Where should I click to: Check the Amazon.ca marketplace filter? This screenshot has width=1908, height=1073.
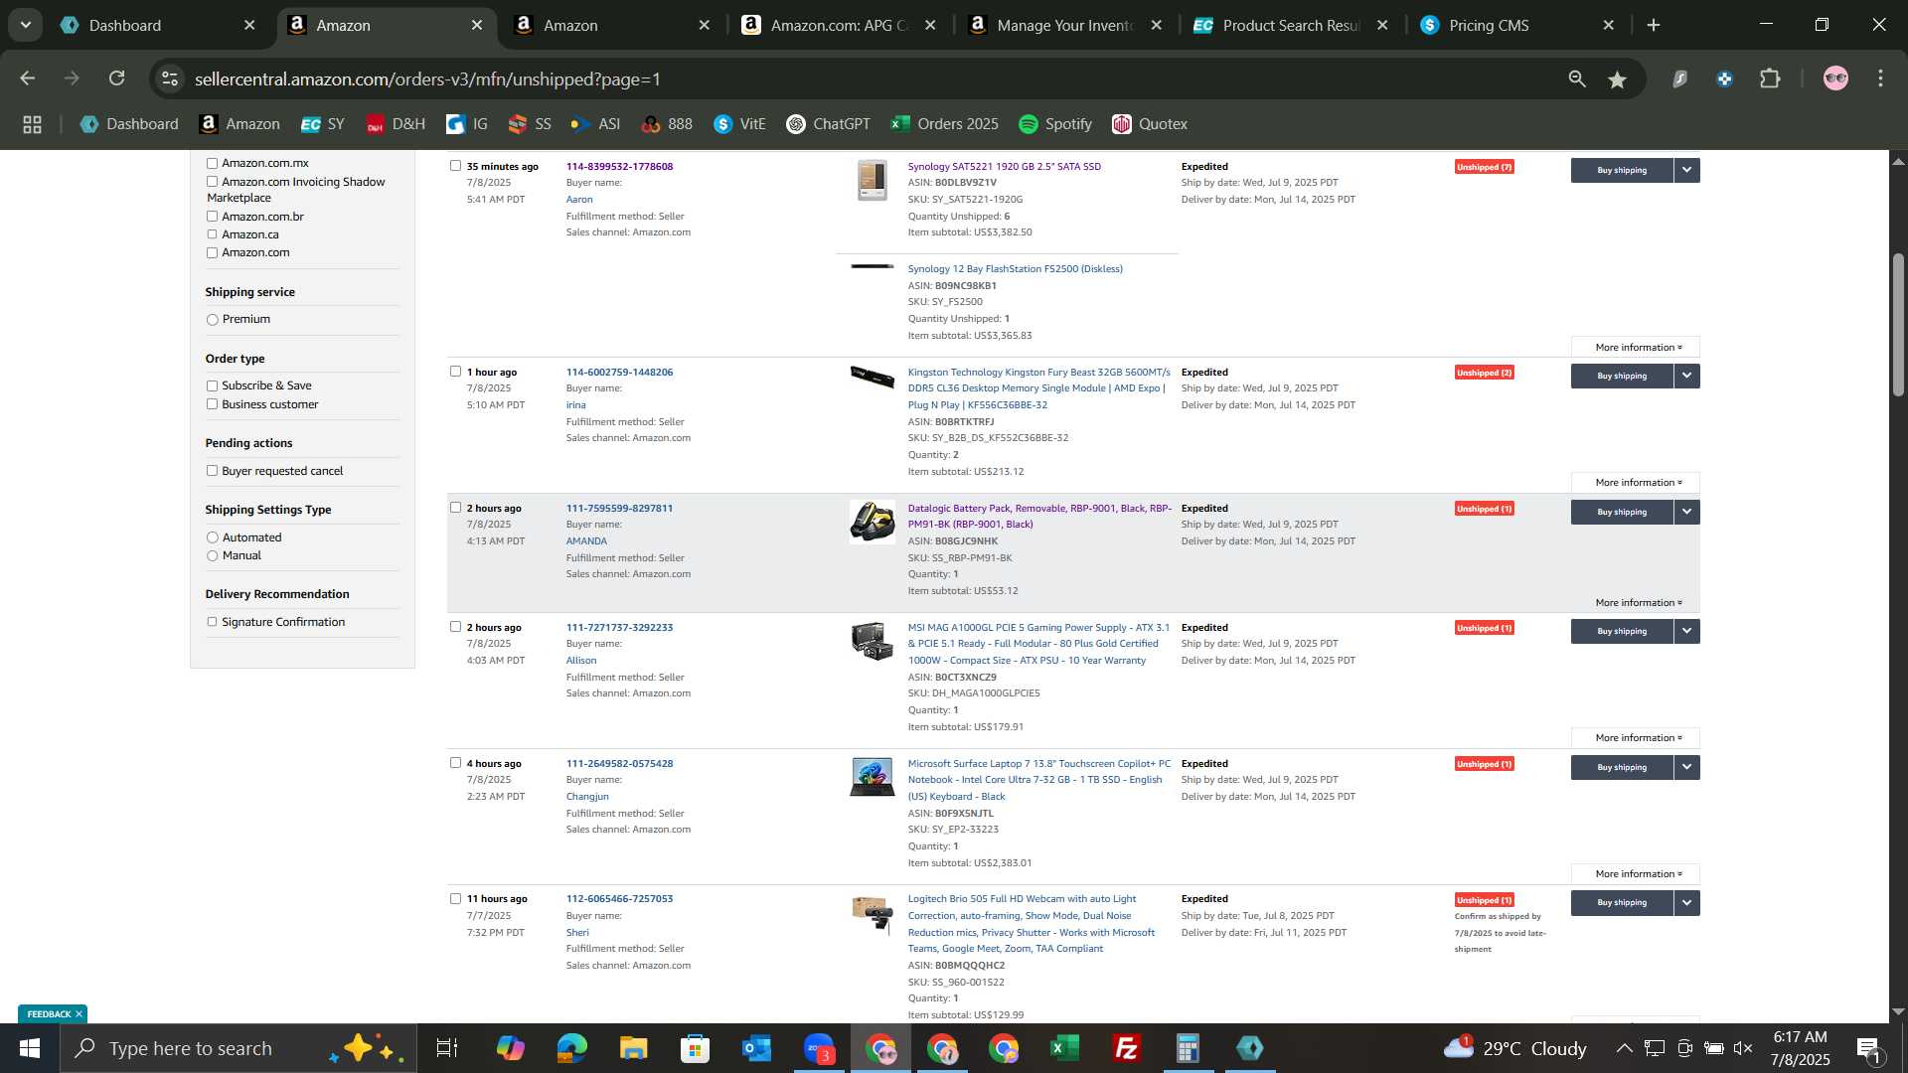[x=212, y=234]
